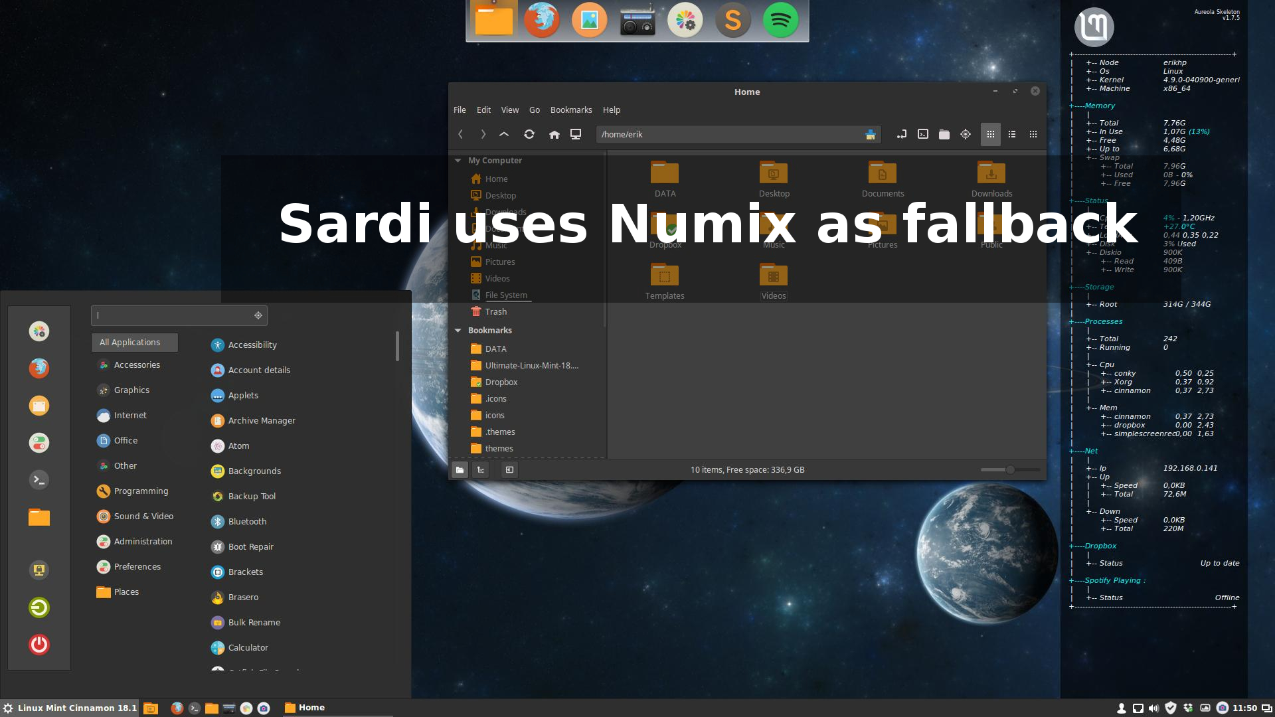Expand the Places category in the menu
1275x717 pixels.
[126, 592]
